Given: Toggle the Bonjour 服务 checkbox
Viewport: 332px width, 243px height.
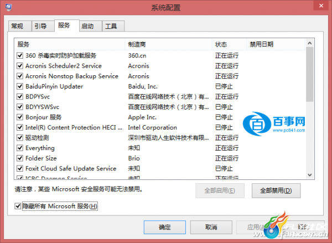Looking at the screenshot, I should coord(20,117).
